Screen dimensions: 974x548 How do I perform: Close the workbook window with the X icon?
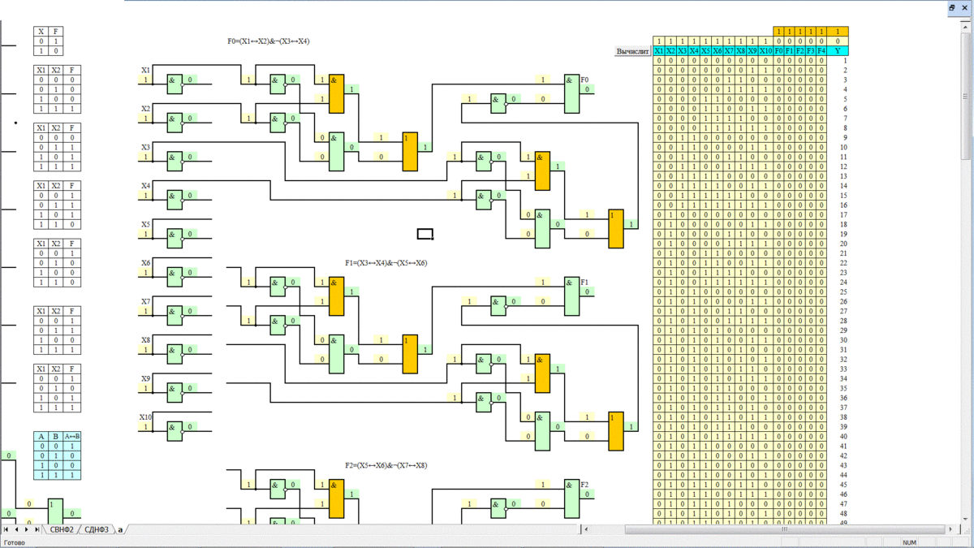pyautogui.click(x=966, y=7)
